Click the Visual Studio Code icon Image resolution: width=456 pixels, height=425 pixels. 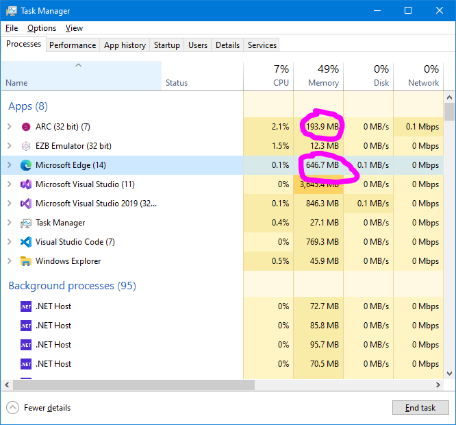pyautogui.click(x=26, y=242)
